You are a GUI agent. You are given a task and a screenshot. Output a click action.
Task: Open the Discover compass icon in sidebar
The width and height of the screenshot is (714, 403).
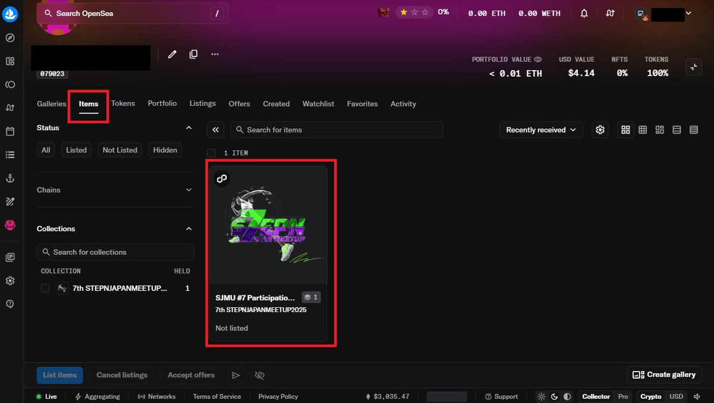tap(10, 38)
